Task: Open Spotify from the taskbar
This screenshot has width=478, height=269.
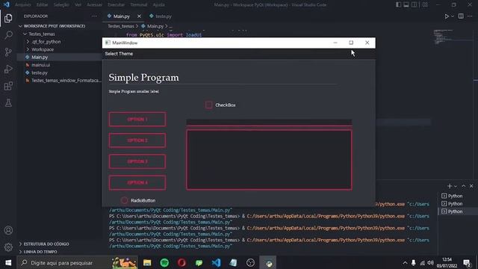Action: (x=164, y=262)
